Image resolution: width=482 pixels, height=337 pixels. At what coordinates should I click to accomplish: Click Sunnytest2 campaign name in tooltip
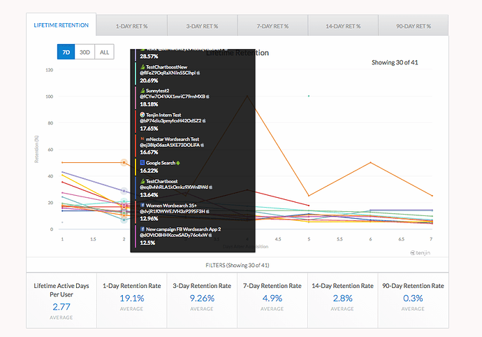(x=157, y=90)
